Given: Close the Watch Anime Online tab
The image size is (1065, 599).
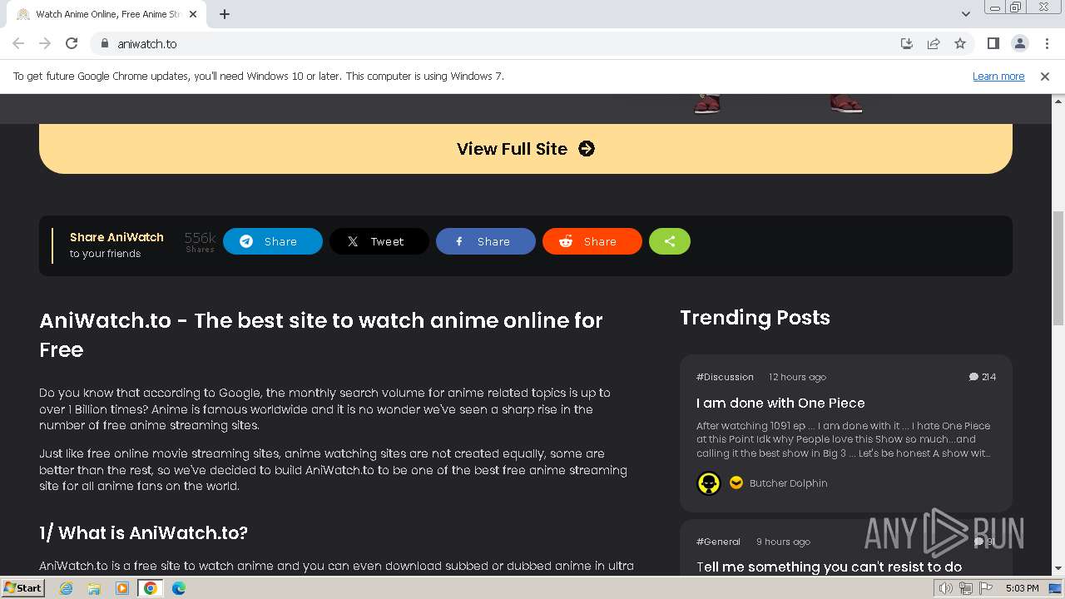Looking at the screenshot, I should click(194, 14).
